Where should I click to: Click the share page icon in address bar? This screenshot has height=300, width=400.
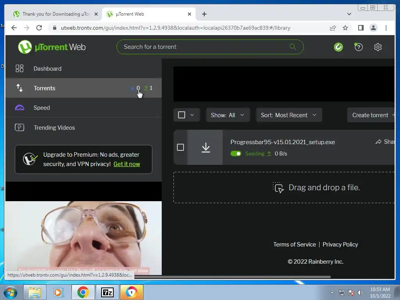[x=333, y=28]
